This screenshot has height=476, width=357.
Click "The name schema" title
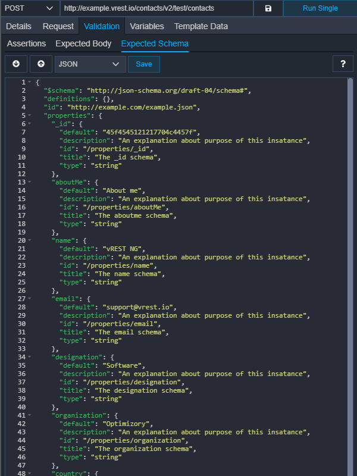click(x=128, y=274)
